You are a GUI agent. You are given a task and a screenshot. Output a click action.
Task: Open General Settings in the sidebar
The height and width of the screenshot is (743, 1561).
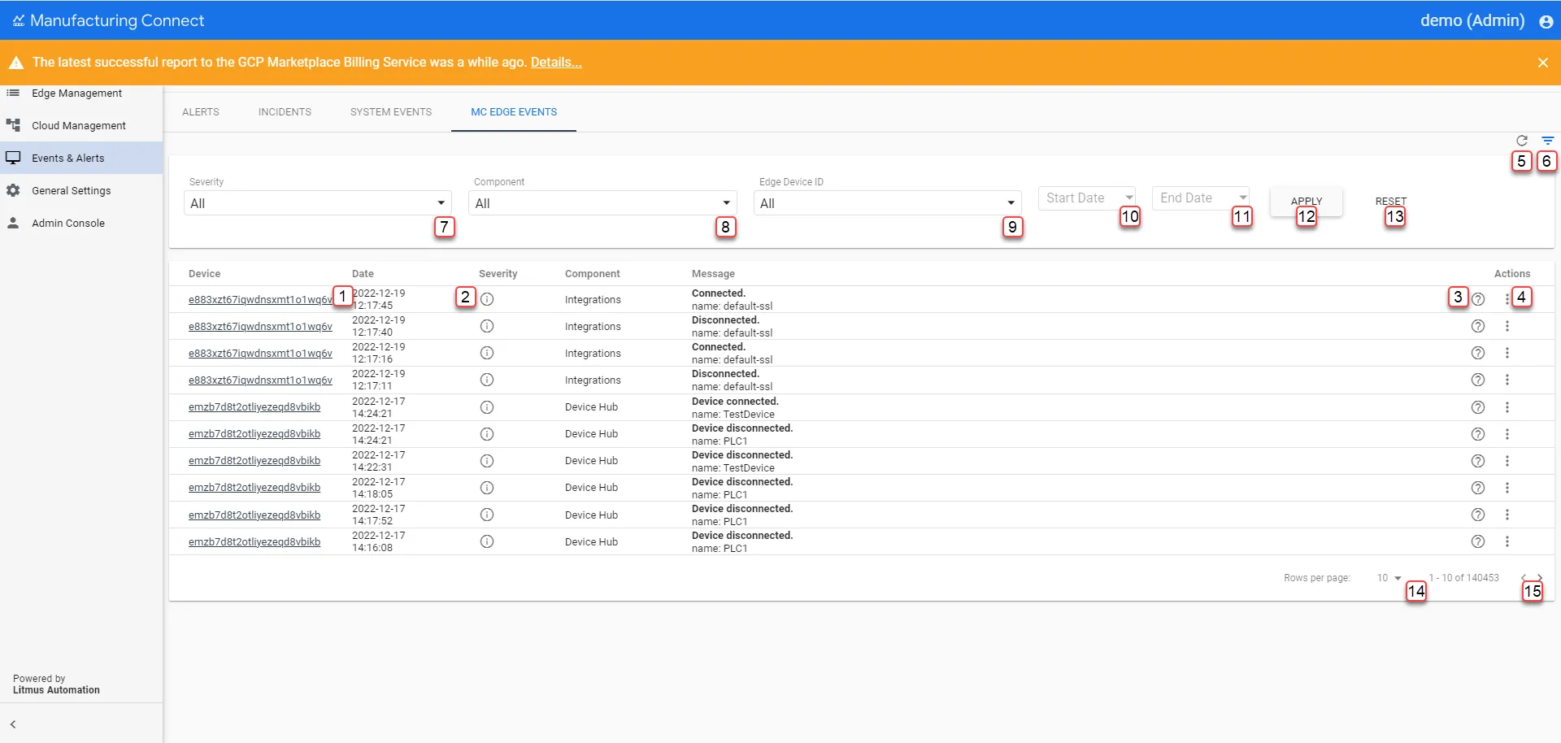tap(81, 190)
